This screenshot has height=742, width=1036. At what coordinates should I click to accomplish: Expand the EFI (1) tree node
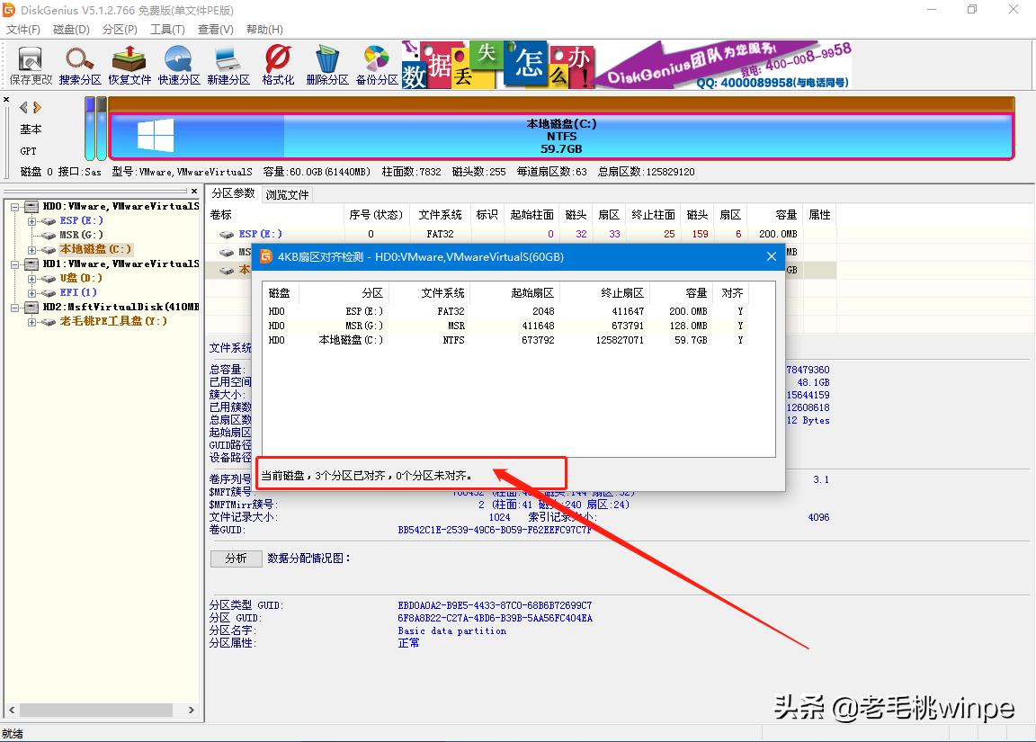point(31,292)
